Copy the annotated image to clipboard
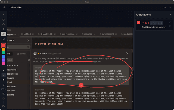 4,106
